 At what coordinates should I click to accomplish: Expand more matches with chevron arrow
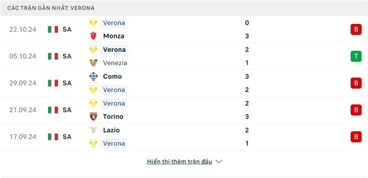click(x=219, y=162)
